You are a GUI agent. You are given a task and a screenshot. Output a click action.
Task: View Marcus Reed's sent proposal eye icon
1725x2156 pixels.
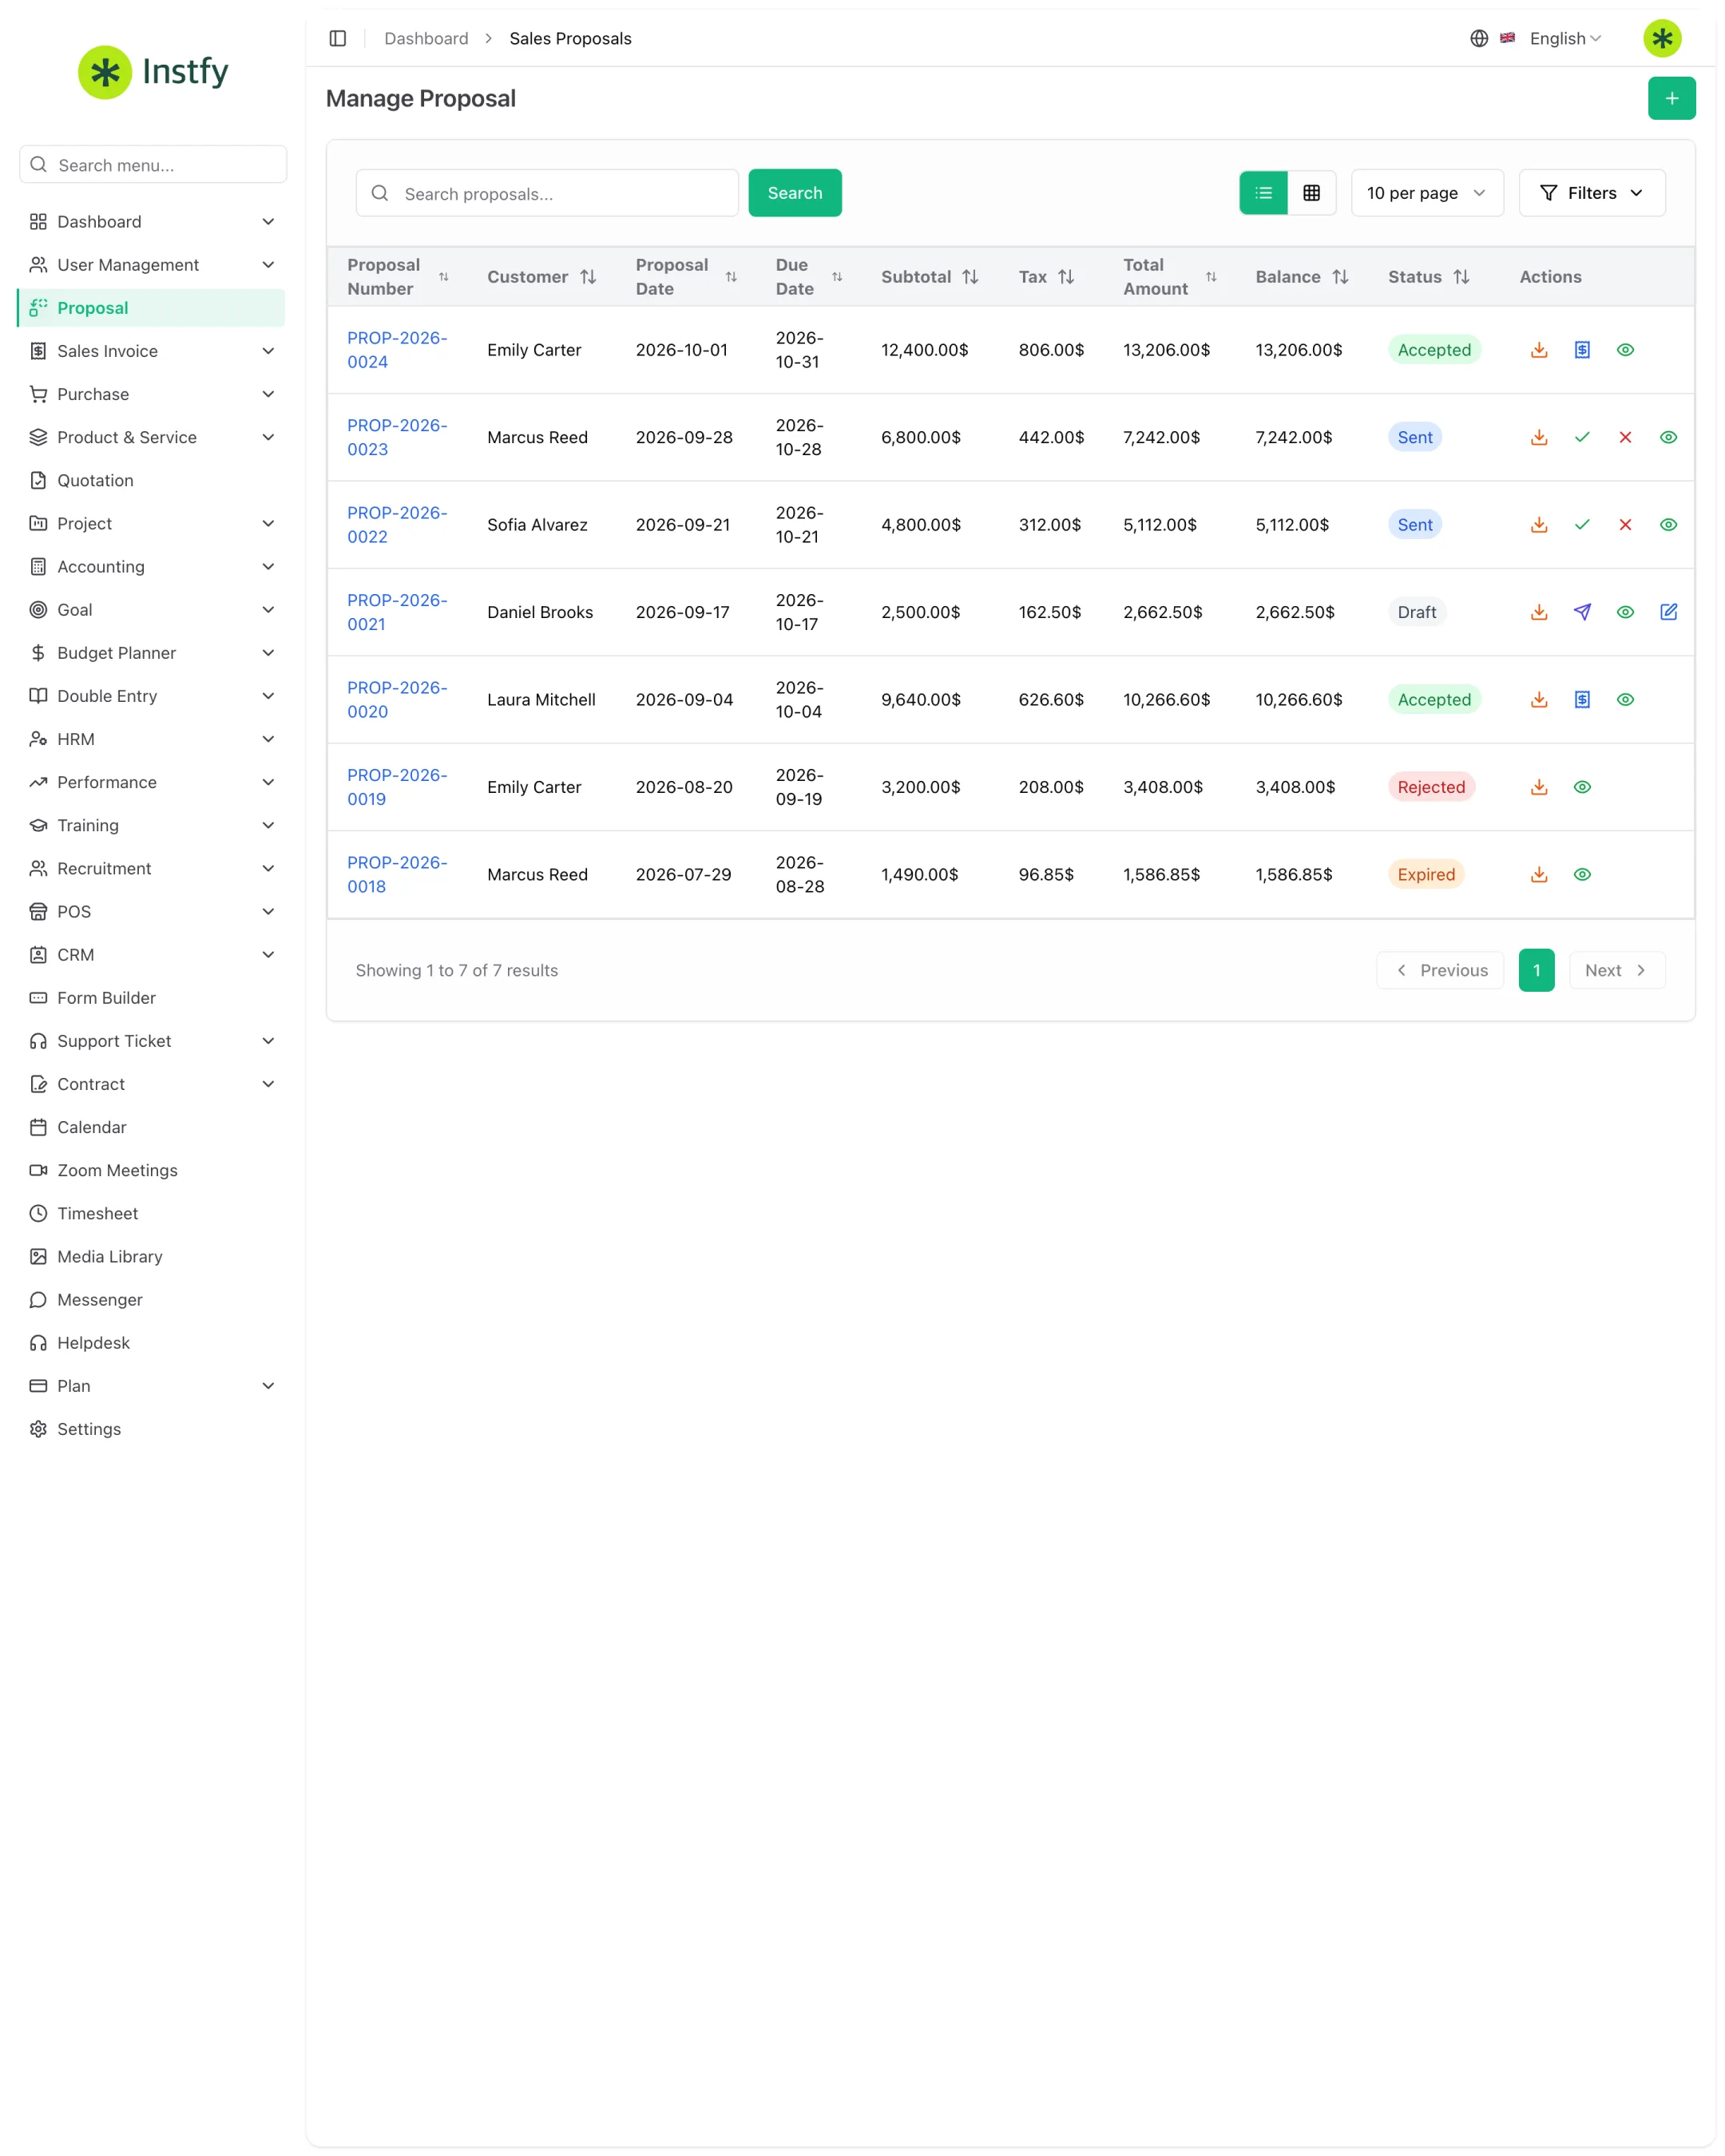click(1668, 437)
